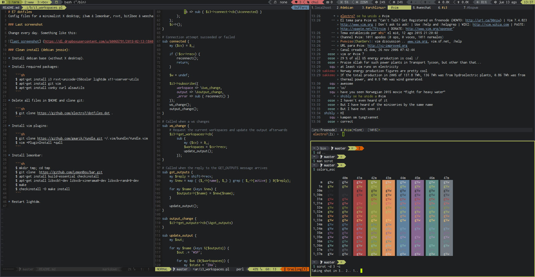535x277 pixels.
Task: Click the blue 44m color column
Action: [403, 218]
